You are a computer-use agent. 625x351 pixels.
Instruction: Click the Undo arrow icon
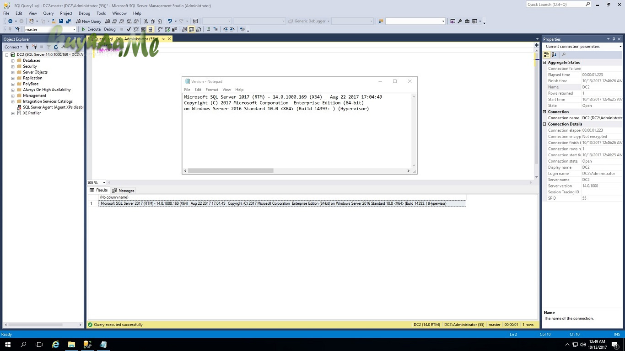(169, 21)
